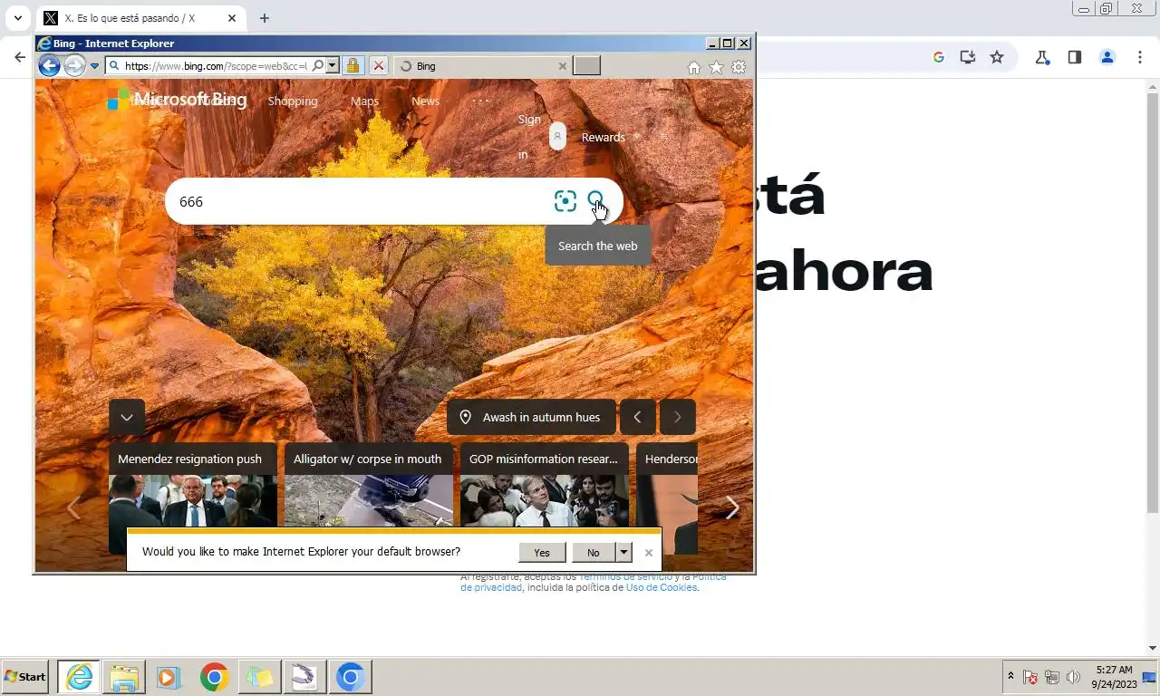Open the Chrome profile avatar
1160x696 pixels.
tap(1107, 57)
